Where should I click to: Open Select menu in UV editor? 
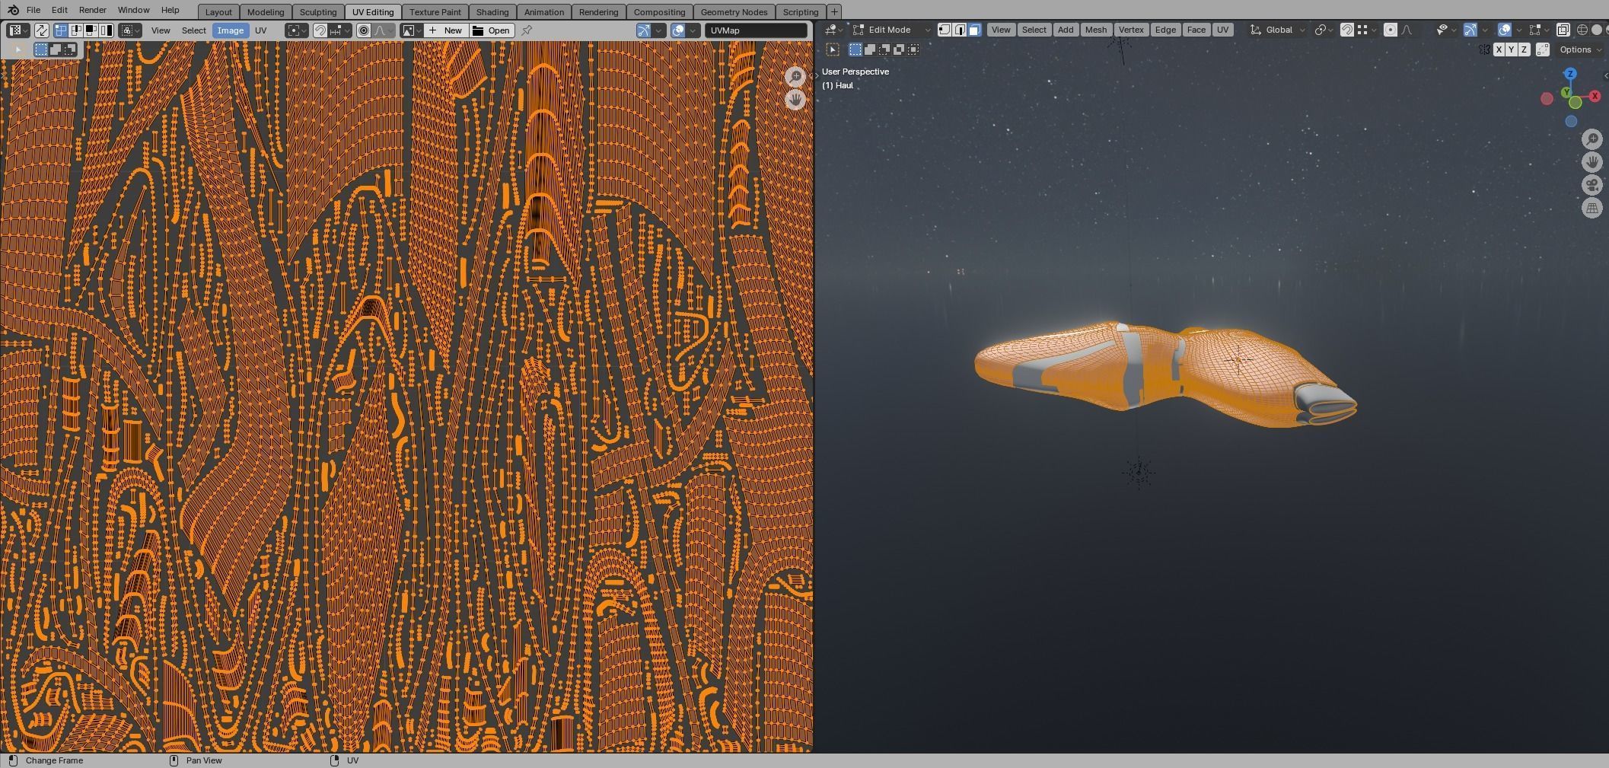click(x=193, y=30)
